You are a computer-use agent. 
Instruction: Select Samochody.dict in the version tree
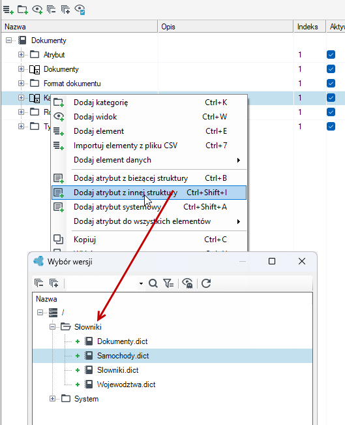[x=123, y=356]
